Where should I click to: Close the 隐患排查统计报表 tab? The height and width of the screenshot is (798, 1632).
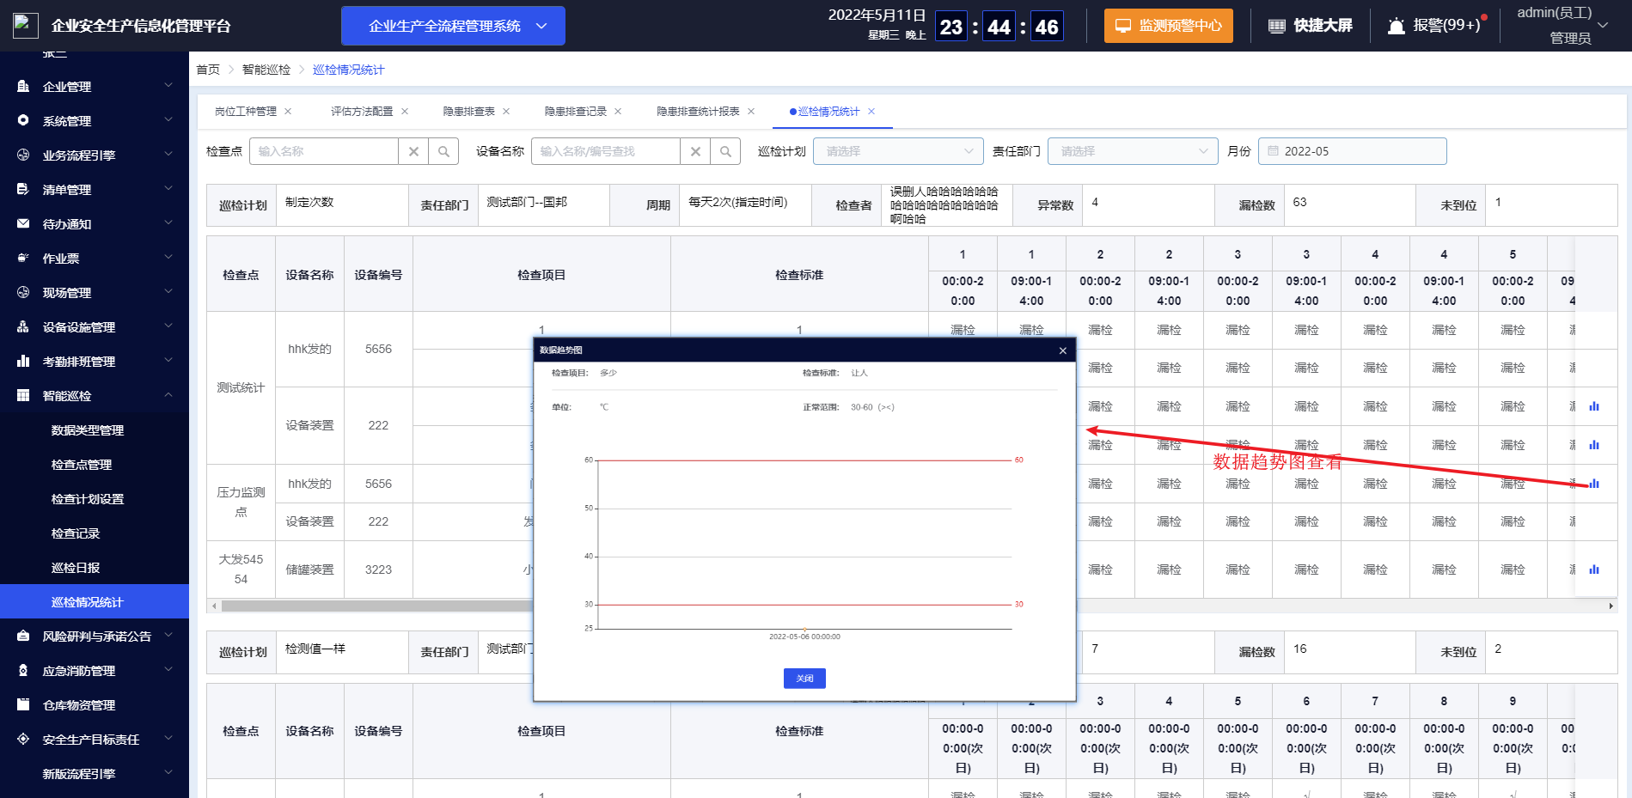point(751,112)
